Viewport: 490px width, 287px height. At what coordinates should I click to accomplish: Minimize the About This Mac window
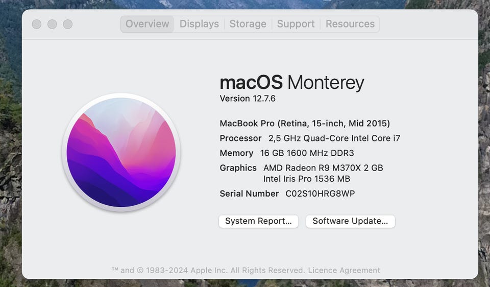[52, 24]
